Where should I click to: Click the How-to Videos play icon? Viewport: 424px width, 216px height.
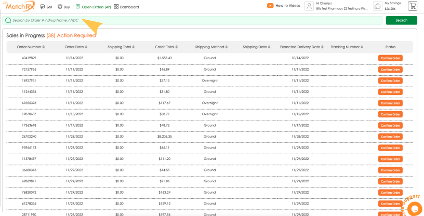[x=270, y=6]
